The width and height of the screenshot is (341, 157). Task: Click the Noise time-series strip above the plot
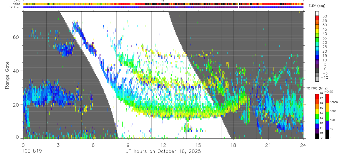pos(163,4)
